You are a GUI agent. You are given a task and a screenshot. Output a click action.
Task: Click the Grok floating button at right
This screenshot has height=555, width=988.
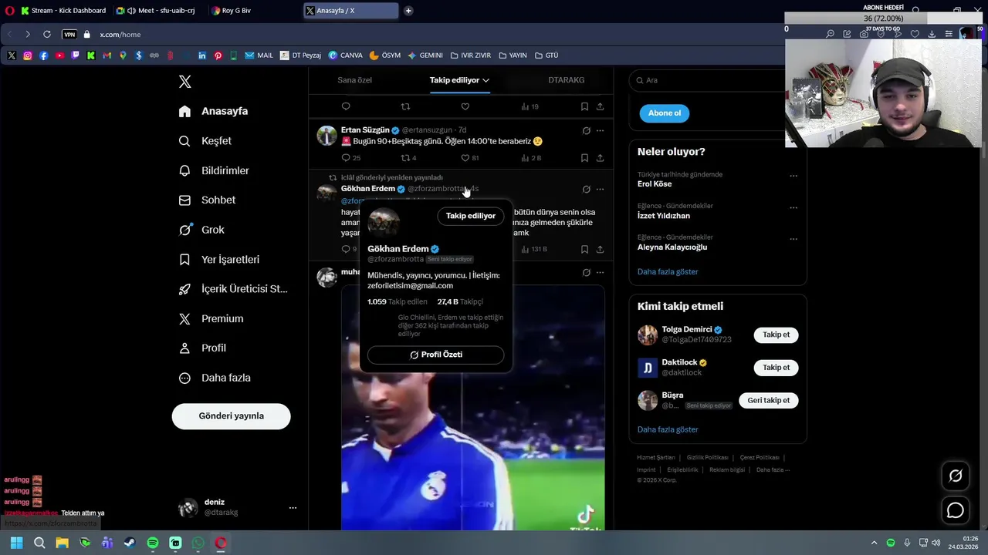(956, 476)
